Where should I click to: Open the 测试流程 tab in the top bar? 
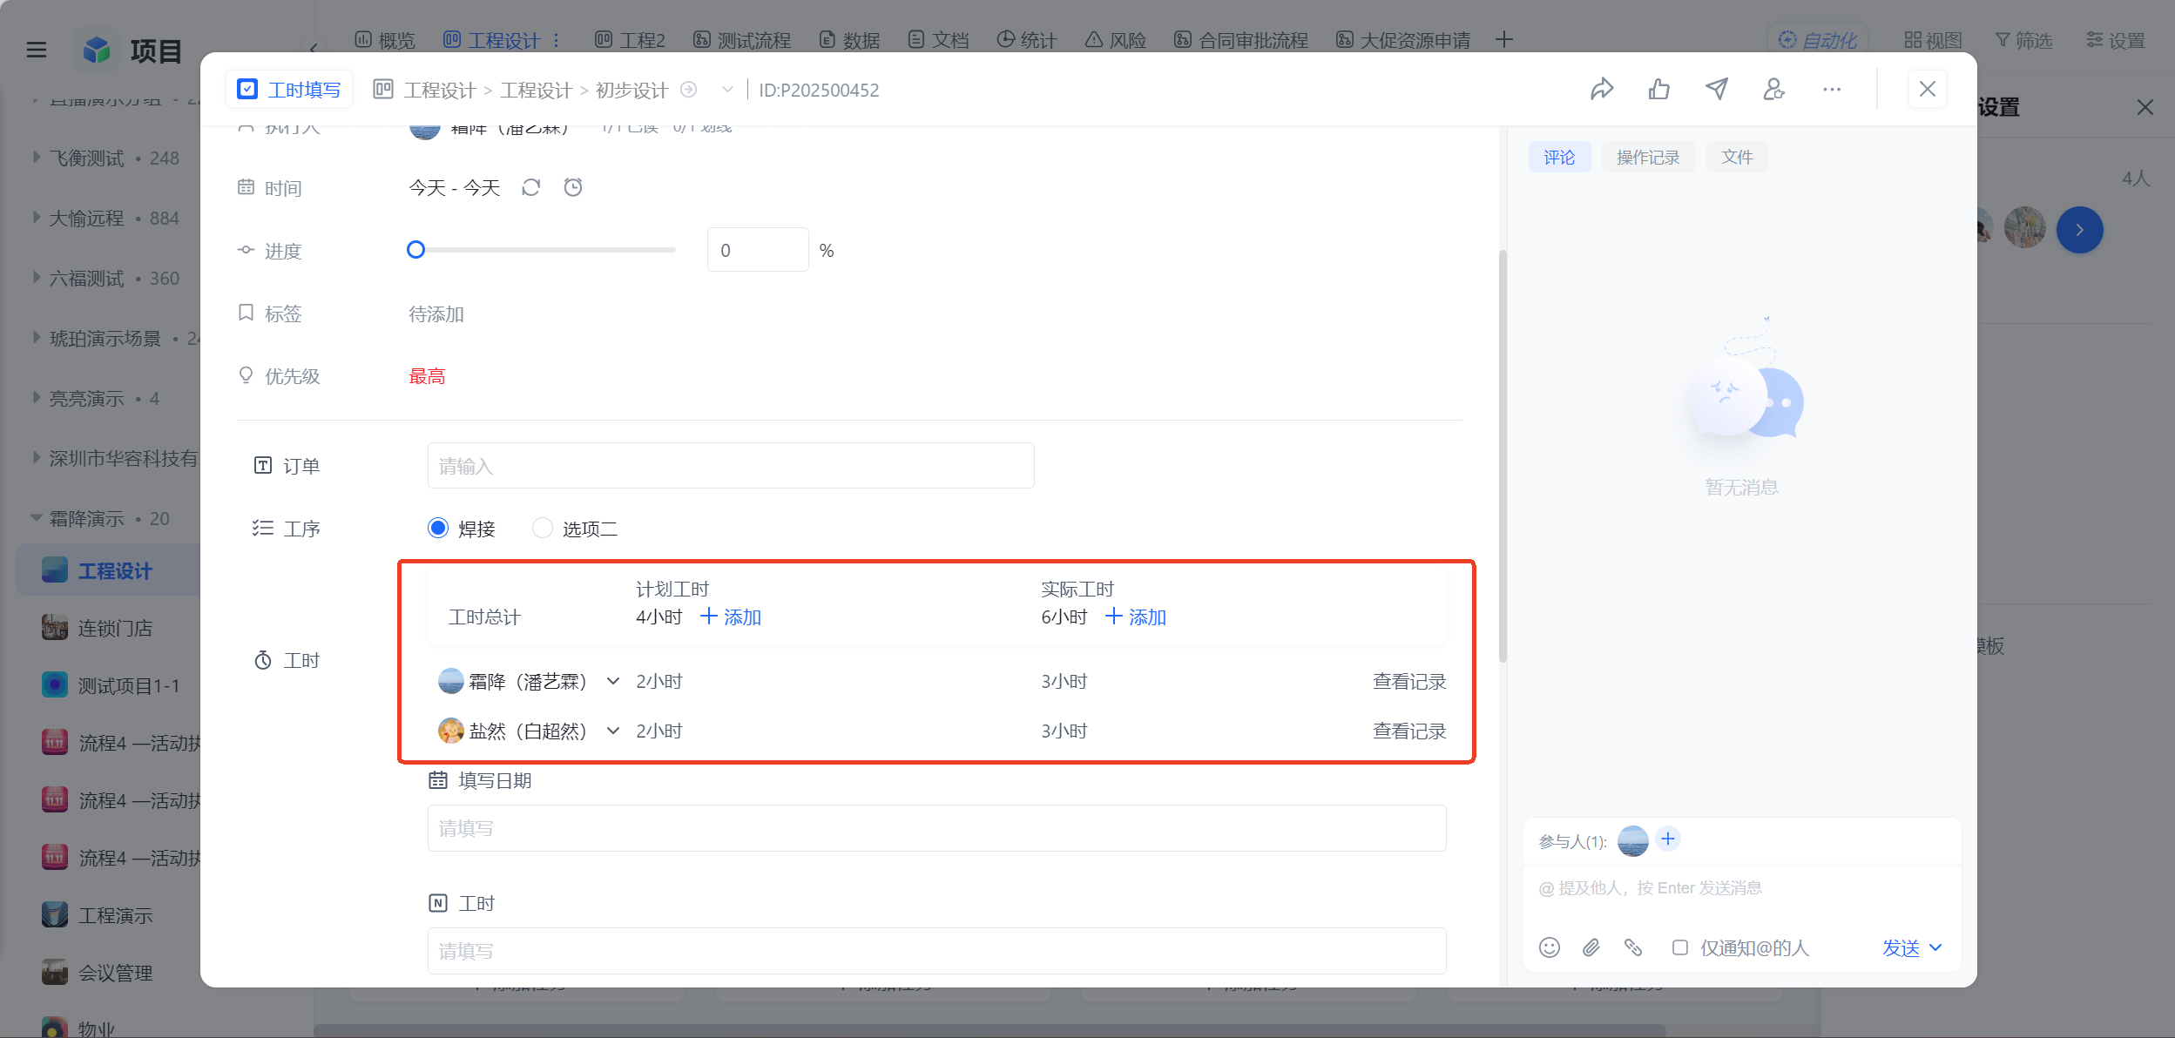click(x=742, y=40)
